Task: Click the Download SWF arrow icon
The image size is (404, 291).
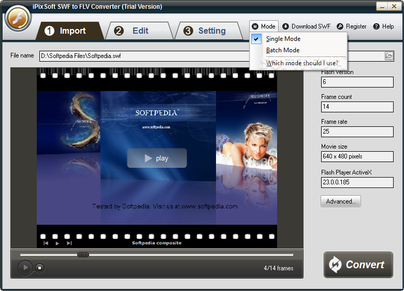Action: (285, 26)
